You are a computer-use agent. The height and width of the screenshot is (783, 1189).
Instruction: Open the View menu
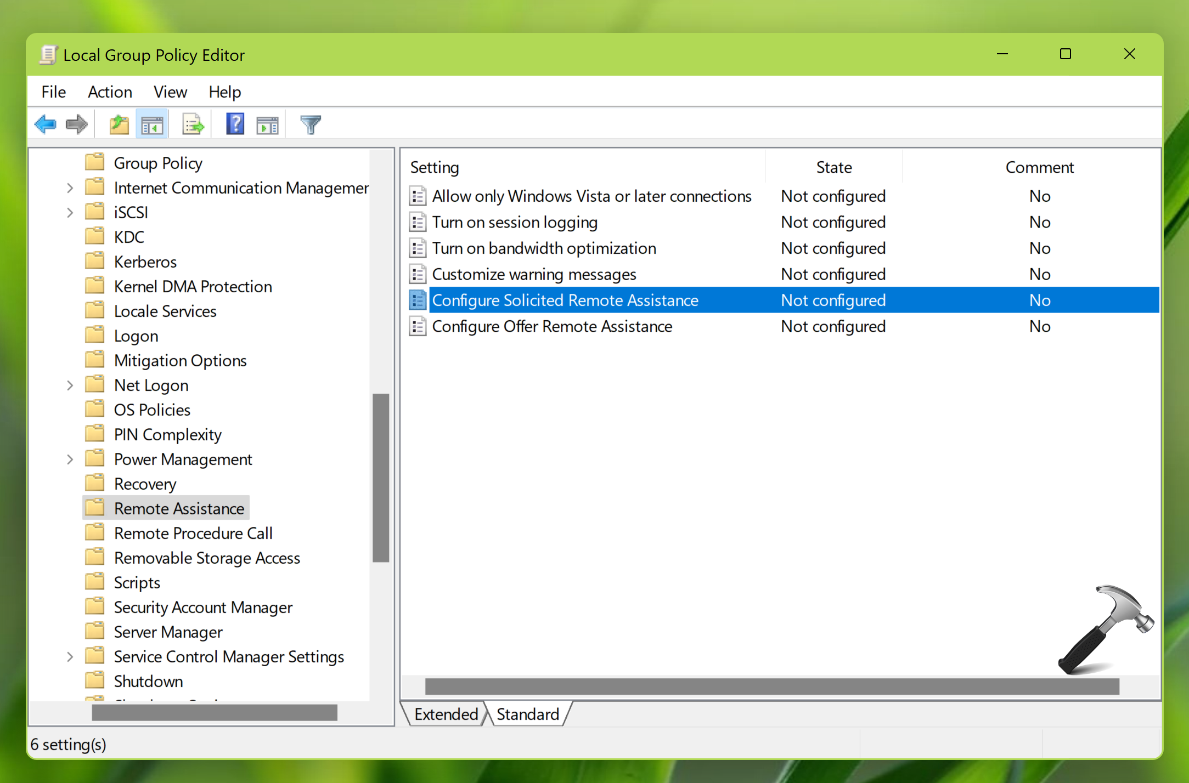pyautogui.click(x=170, y=92)
